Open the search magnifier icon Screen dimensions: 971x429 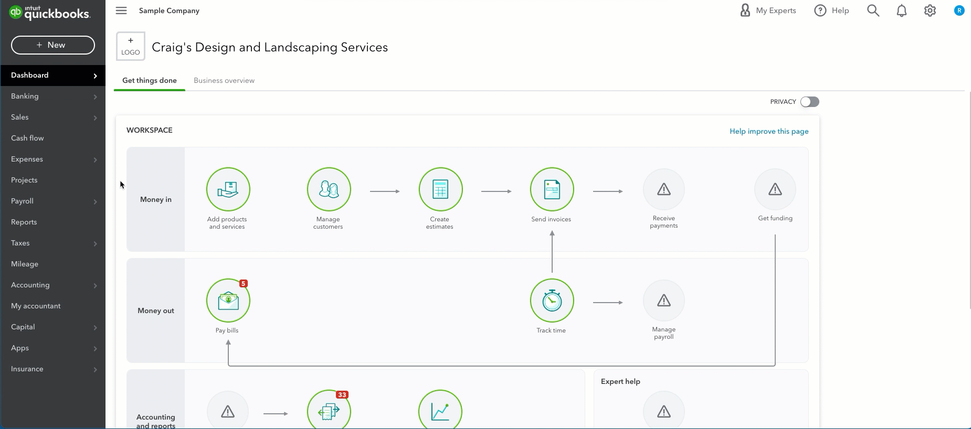pyautogui.click(x=873, y=10)
